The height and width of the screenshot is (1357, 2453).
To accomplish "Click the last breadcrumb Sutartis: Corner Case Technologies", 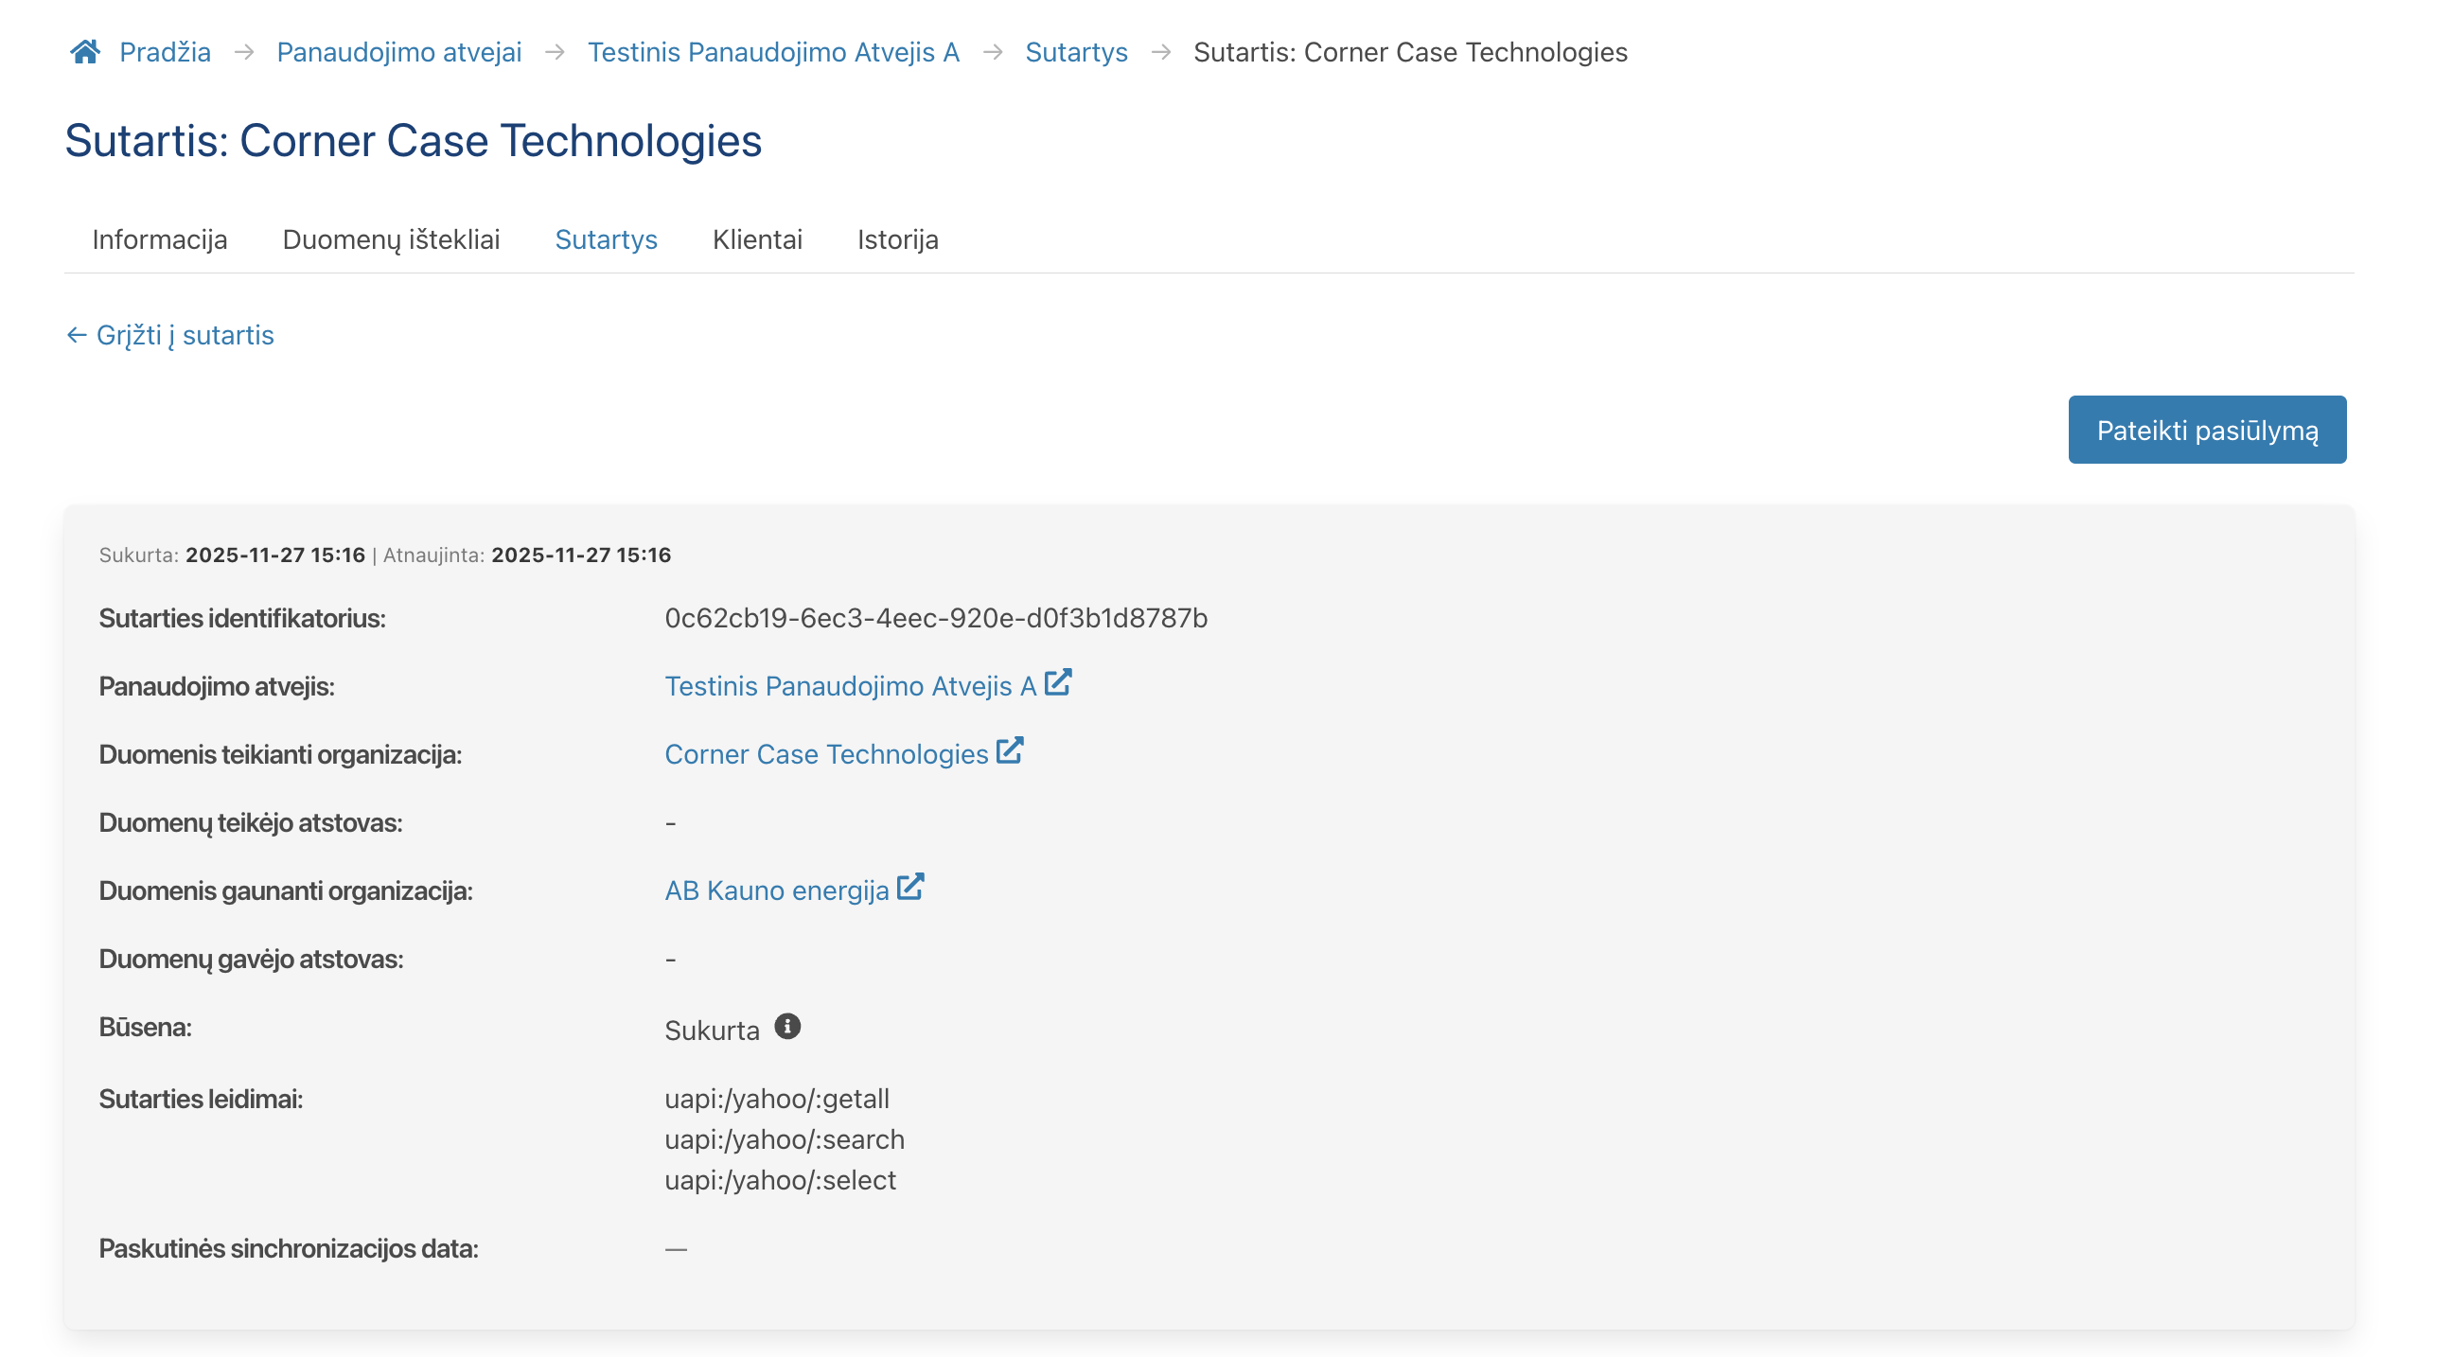I will click(1410, 52).
